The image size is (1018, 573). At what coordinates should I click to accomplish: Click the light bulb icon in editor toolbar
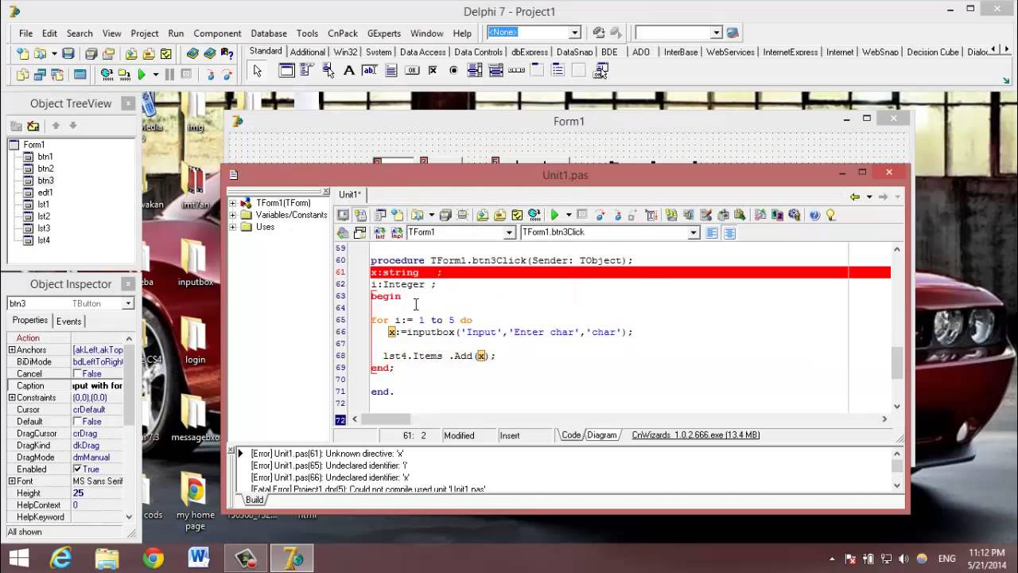pyautogui.click(x=830, y=215)
